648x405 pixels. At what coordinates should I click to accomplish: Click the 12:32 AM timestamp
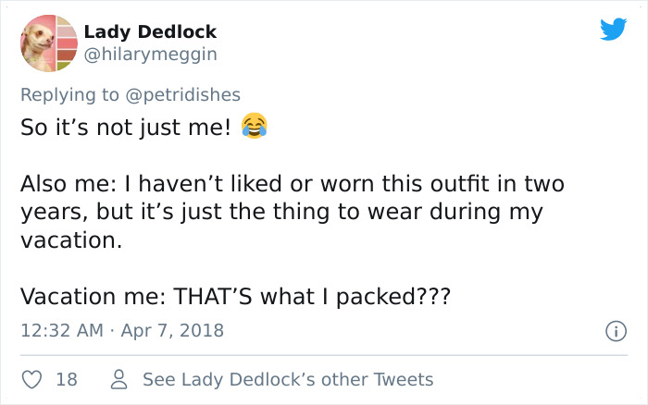(x=61, y=330)
